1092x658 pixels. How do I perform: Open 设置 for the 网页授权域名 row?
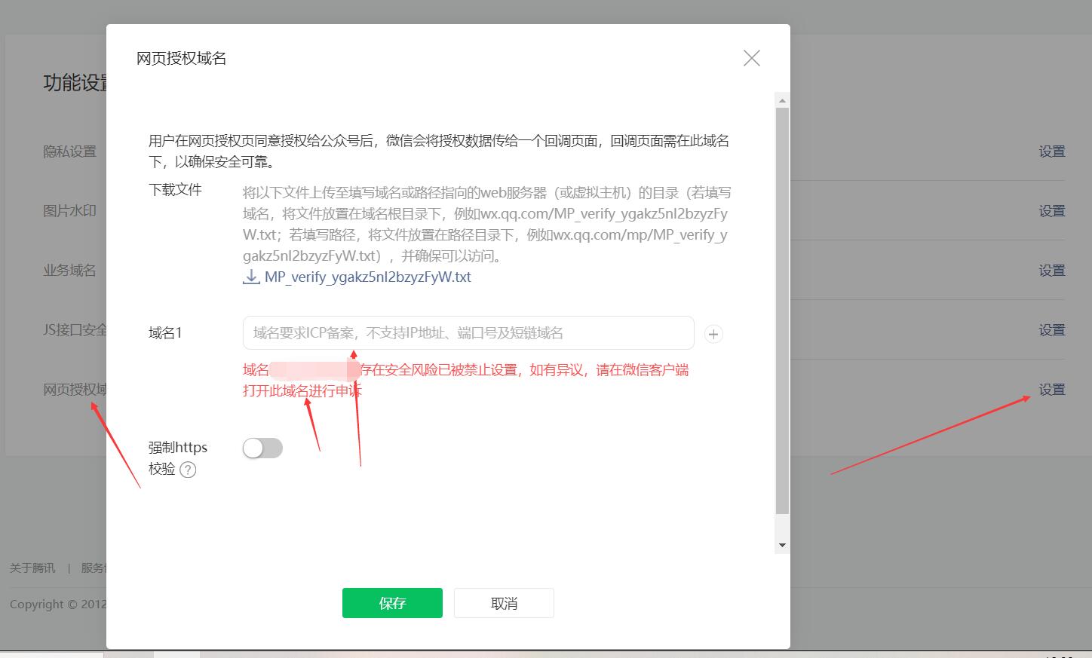(x=1051, y=390)
